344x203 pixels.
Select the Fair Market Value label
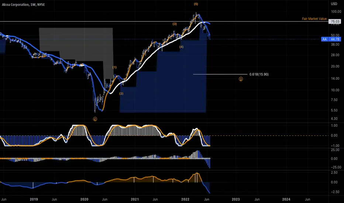(314, 19)
